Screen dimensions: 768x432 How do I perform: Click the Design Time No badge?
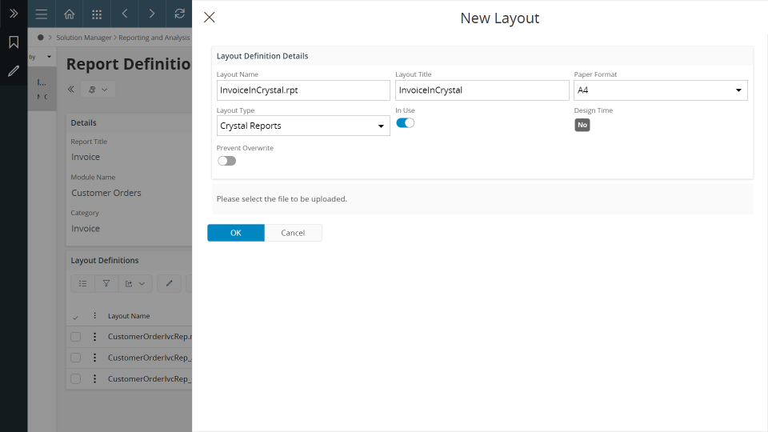coord(582,125)
